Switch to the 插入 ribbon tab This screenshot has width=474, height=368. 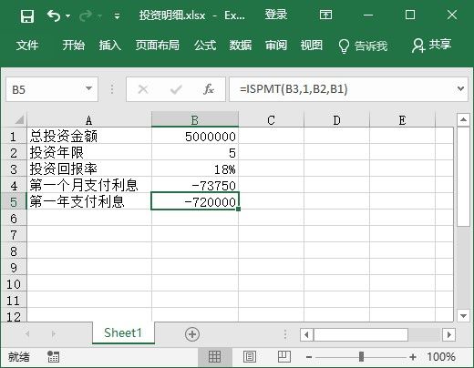pyautogui.click(x=110, y=46)
